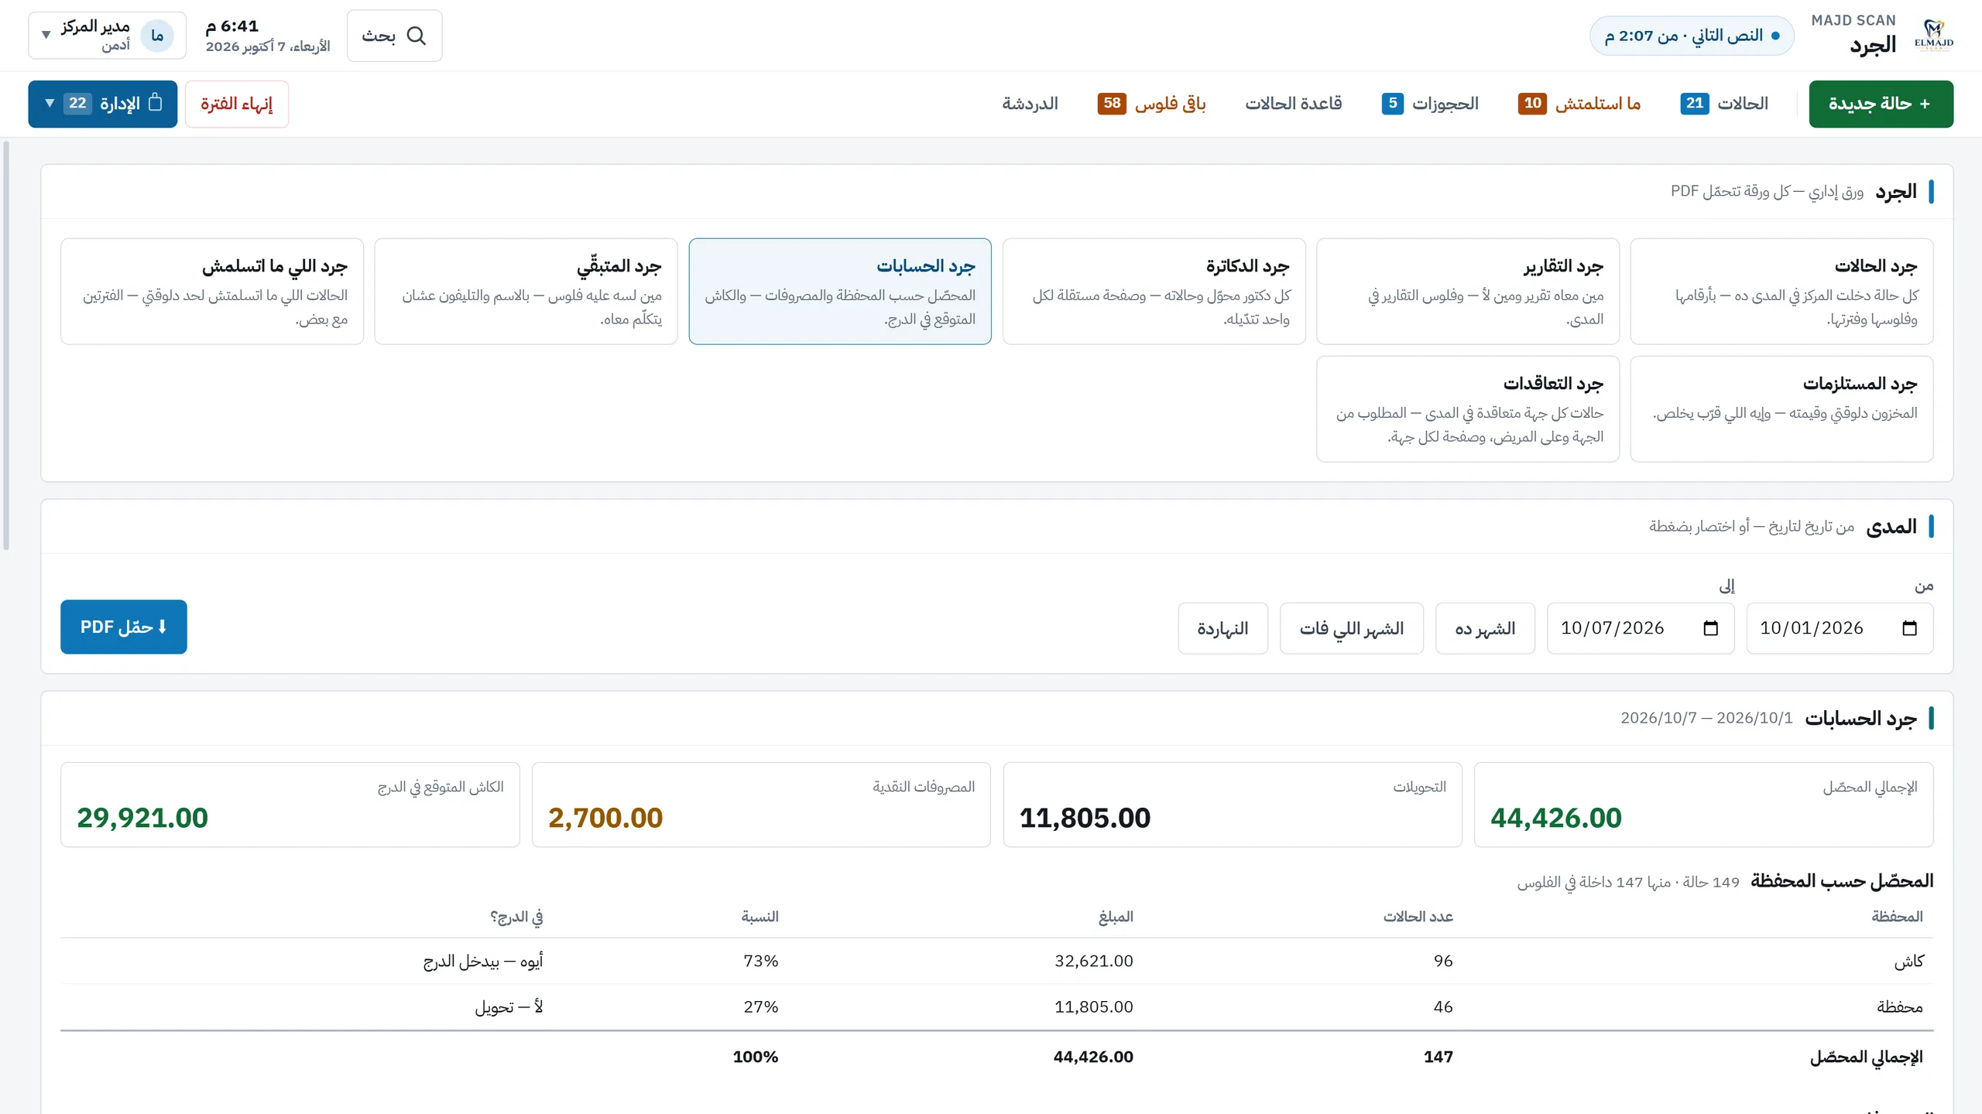Click the لأ — تحويل cell
The height and width of the screenshot is (1114, 1982).
click(x=509, y=1006)
